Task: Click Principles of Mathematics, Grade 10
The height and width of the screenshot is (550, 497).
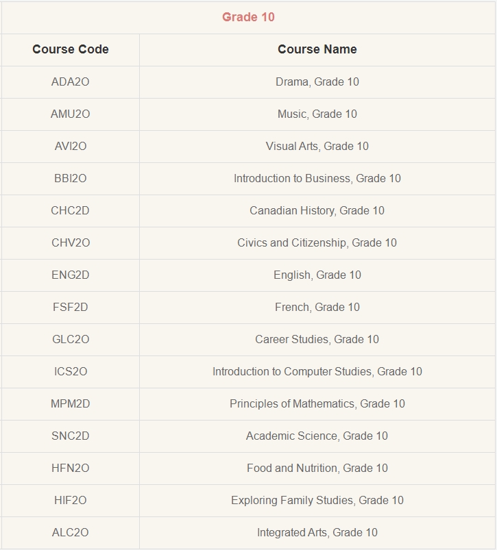Action: (317, 403)
